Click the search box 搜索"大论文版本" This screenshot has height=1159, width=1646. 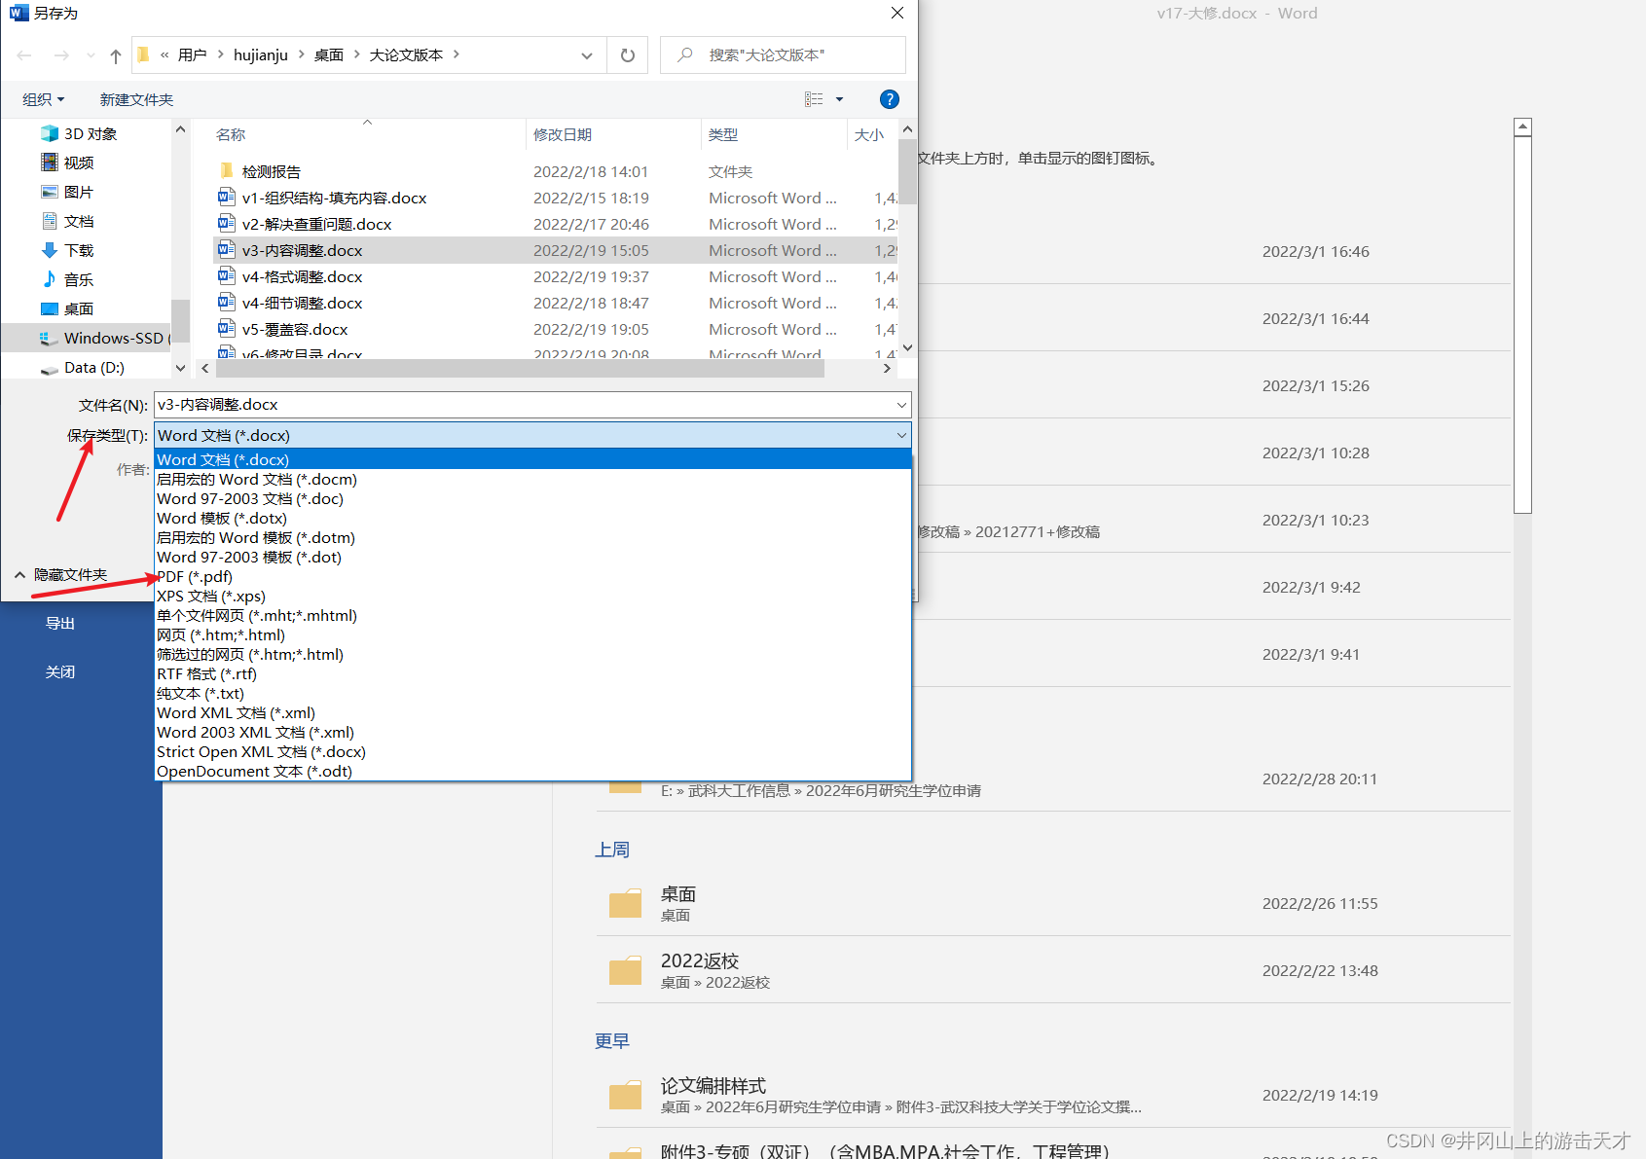click(x=783, y=55)
